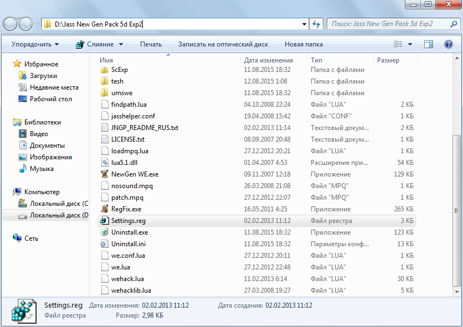Select the Uninstall.exe application icon
Viewport: 463px width, 327px height.
click(x=105, y=232)
